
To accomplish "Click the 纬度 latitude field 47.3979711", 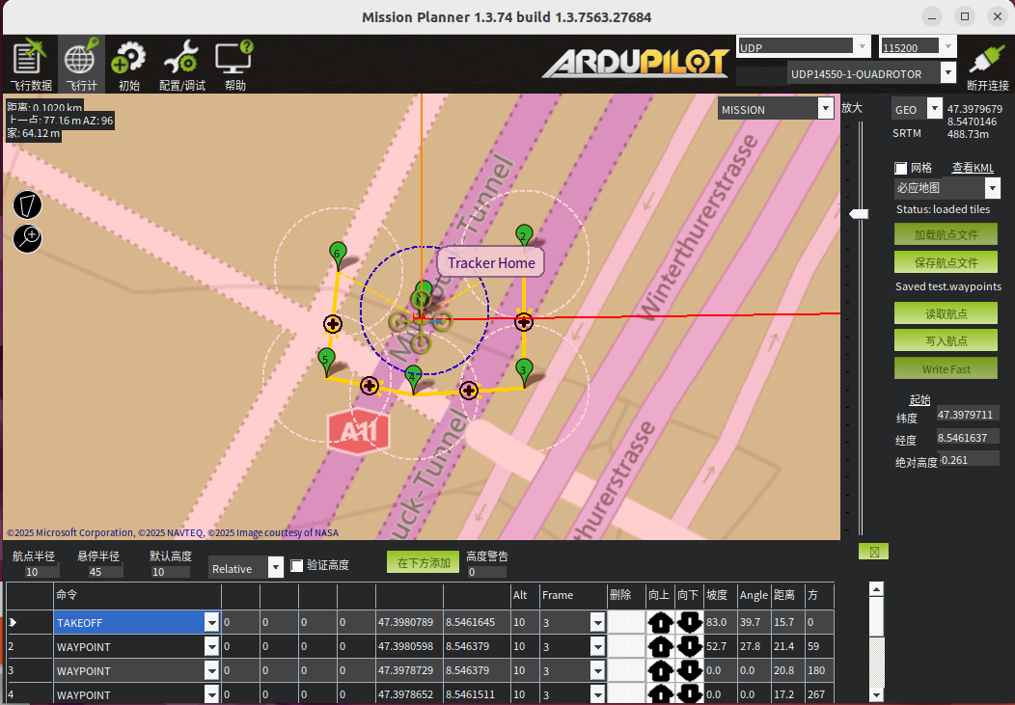I will pyautogui.click(x=968, y=414).
